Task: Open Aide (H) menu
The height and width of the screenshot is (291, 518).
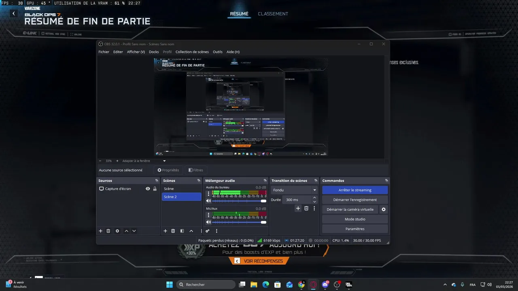Action: point(233,52)
